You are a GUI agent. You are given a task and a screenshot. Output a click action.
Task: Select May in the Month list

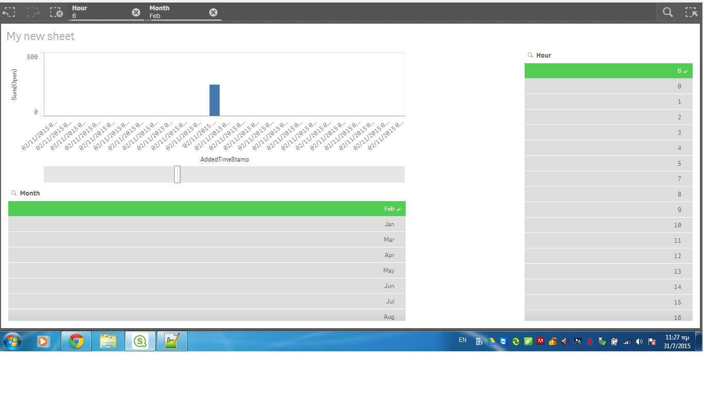(207, 271)
